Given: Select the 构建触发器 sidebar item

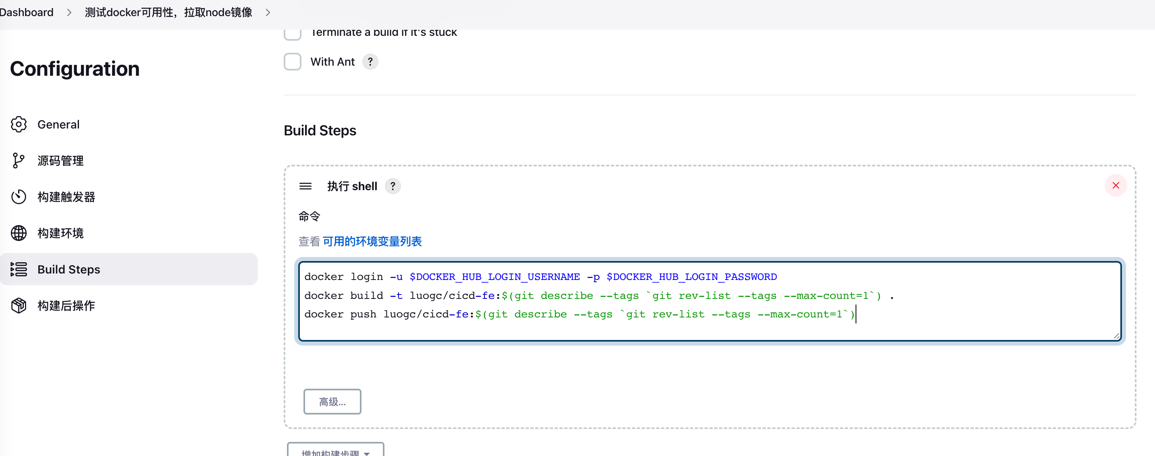Looking at the screenshot, I should point(66,197).
